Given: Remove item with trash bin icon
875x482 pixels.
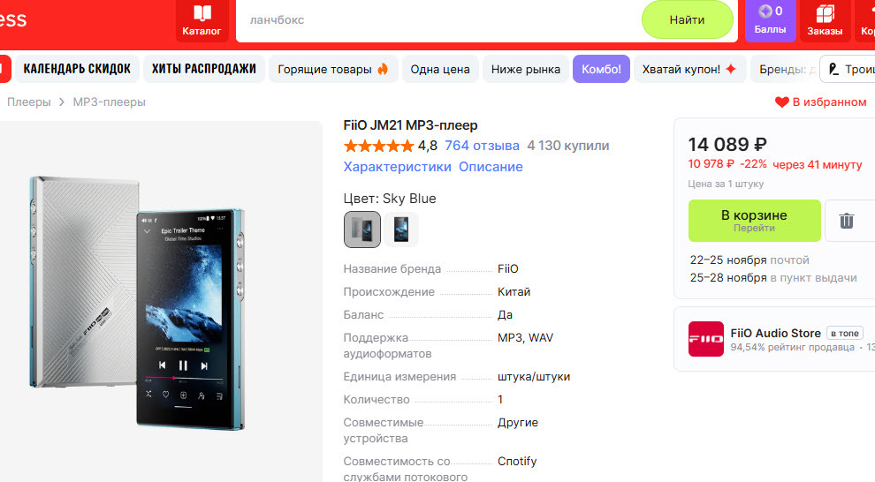Looking at the screenshot, I should pyautogui.click(x=847, y=221).
